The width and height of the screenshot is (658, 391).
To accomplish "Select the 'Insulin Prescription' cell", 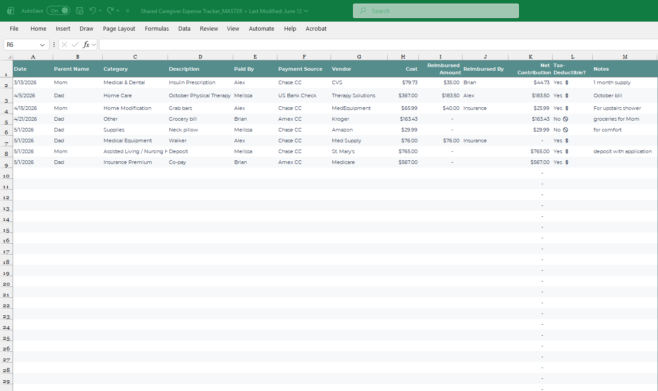I will click(x=200, y=82).
